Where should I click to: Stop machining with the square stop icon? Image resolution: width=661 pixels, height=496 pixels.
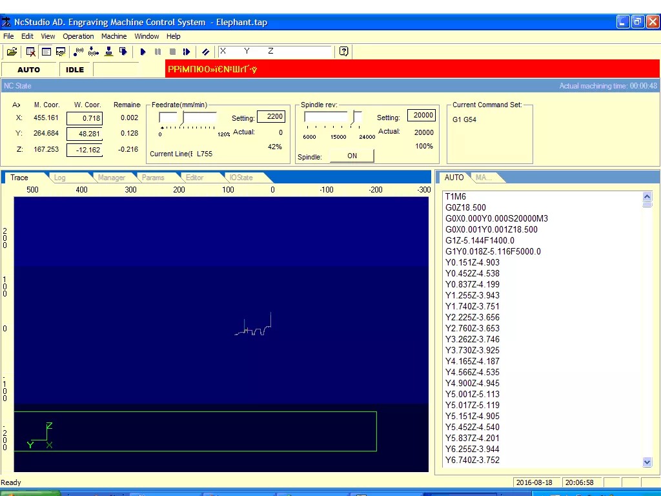[172, 52]
